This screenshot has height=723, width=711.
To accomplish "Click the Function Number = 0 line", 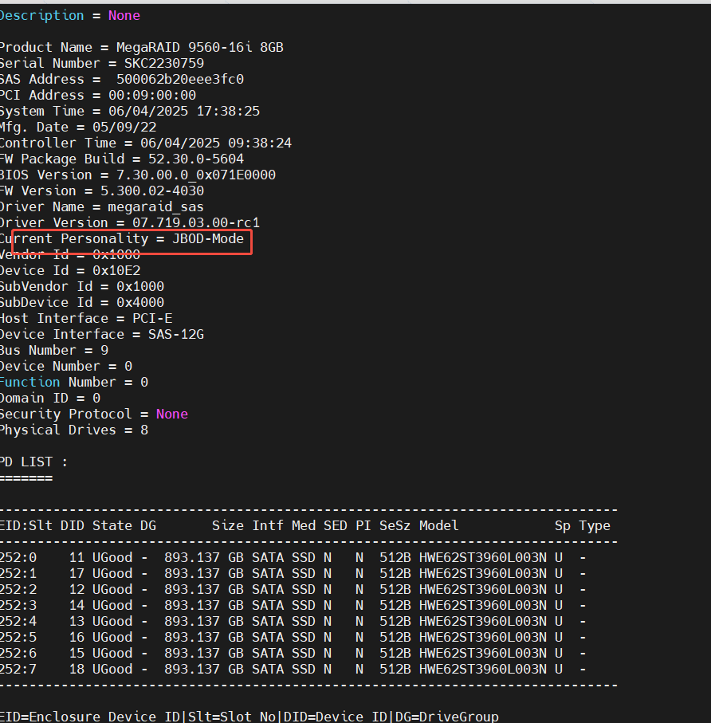I will 74,383.
